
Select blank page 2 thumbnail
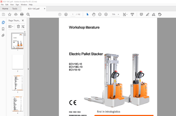coord(18,62)
